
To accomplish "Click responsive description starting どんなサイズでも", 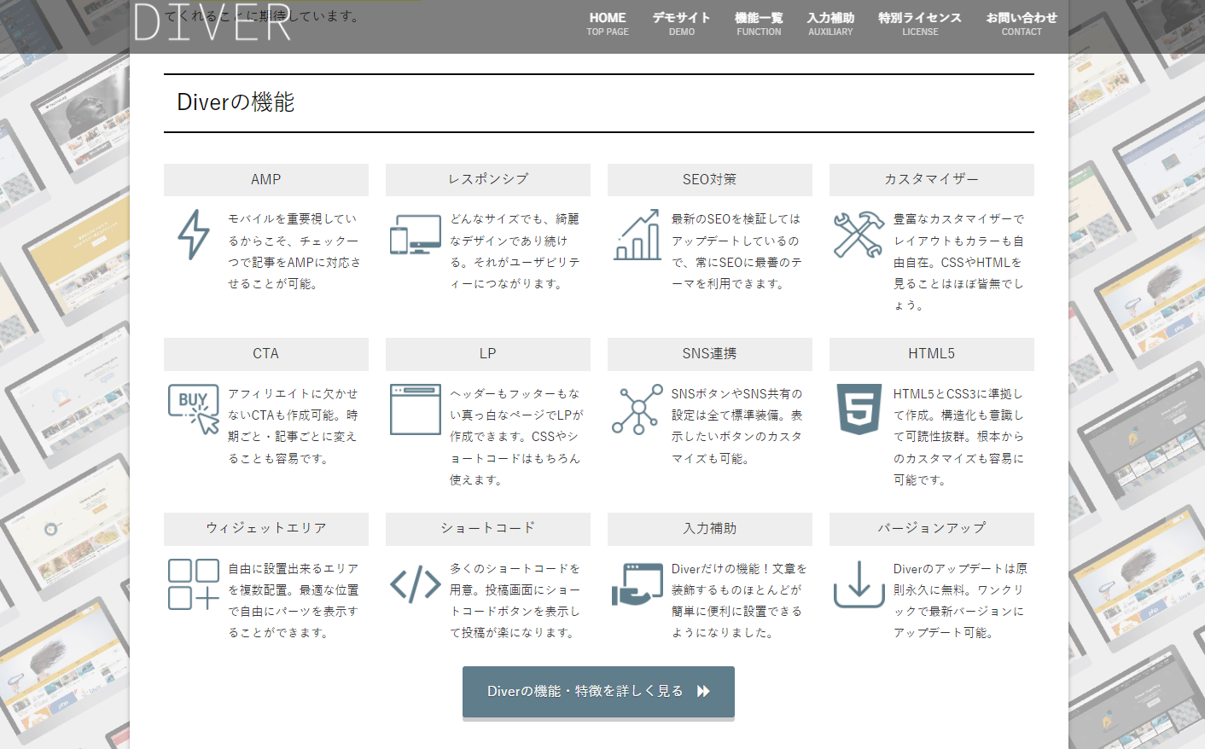I will point(515,252).
